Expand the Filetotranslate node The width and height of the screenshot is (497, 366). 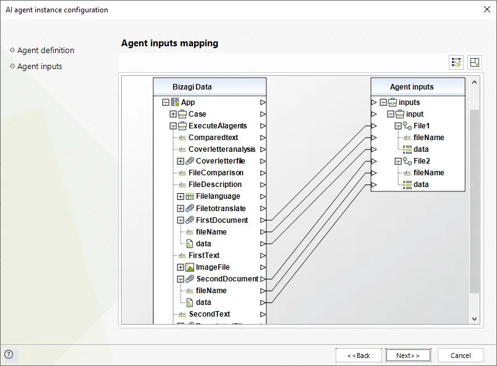click(181, 209)
